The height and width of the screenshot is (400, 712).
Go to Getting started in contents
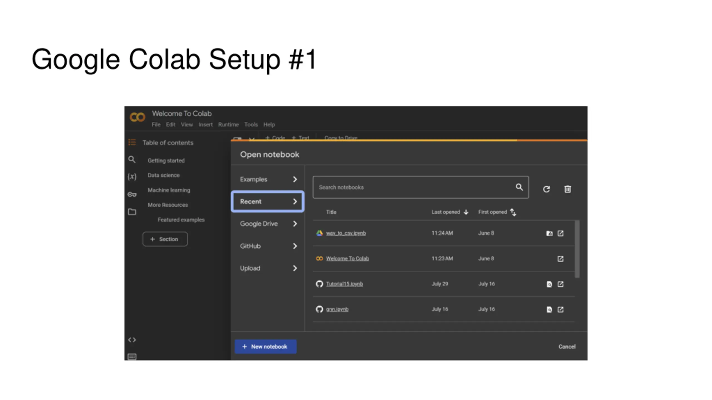[166, 161]
